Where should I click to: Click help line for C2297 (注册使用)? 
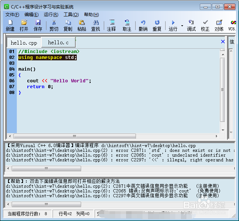[x=113, y=195]
